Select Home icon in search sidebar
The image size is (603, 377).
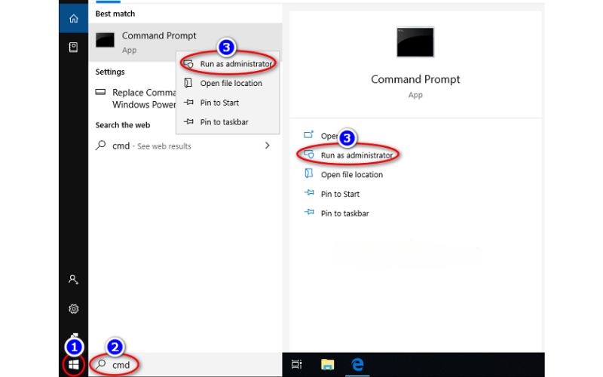[73, 18]
